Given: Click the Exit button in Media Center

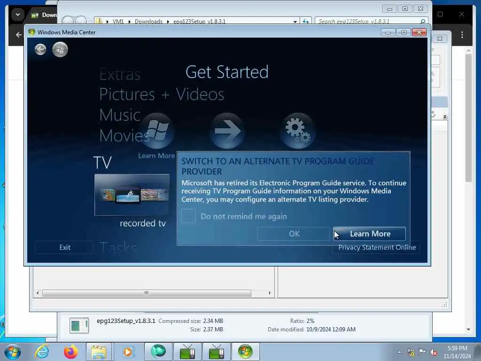Looking at the screenshot, I should tap(64, 247).
